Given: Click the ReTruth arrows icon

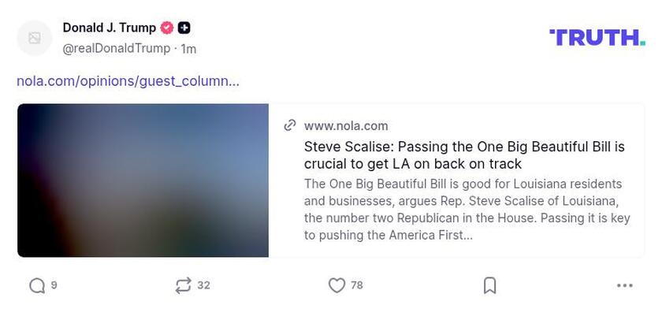Looking at the screenshot, I should 183,285.
